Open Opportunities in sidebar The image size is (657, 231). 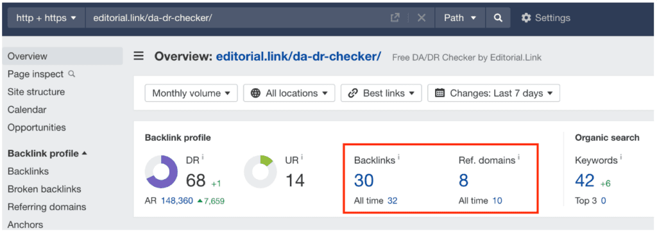(x=37, y=127)
